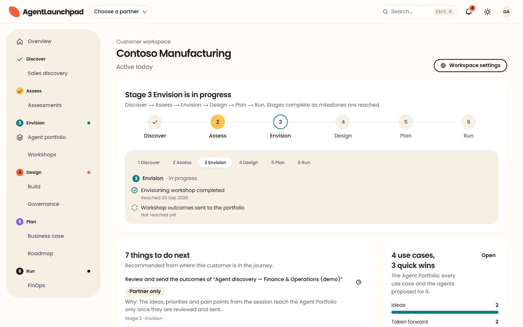Click the Run stage 6 circle

468,122
